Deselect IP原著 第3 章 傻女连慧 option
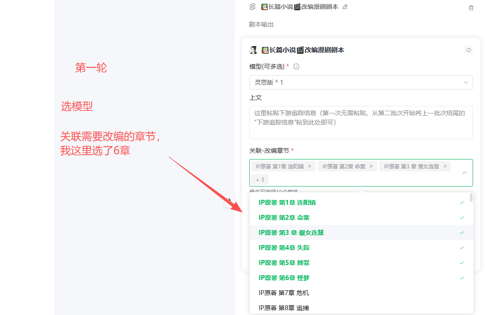The image size is (485, 315). [361, 233]
